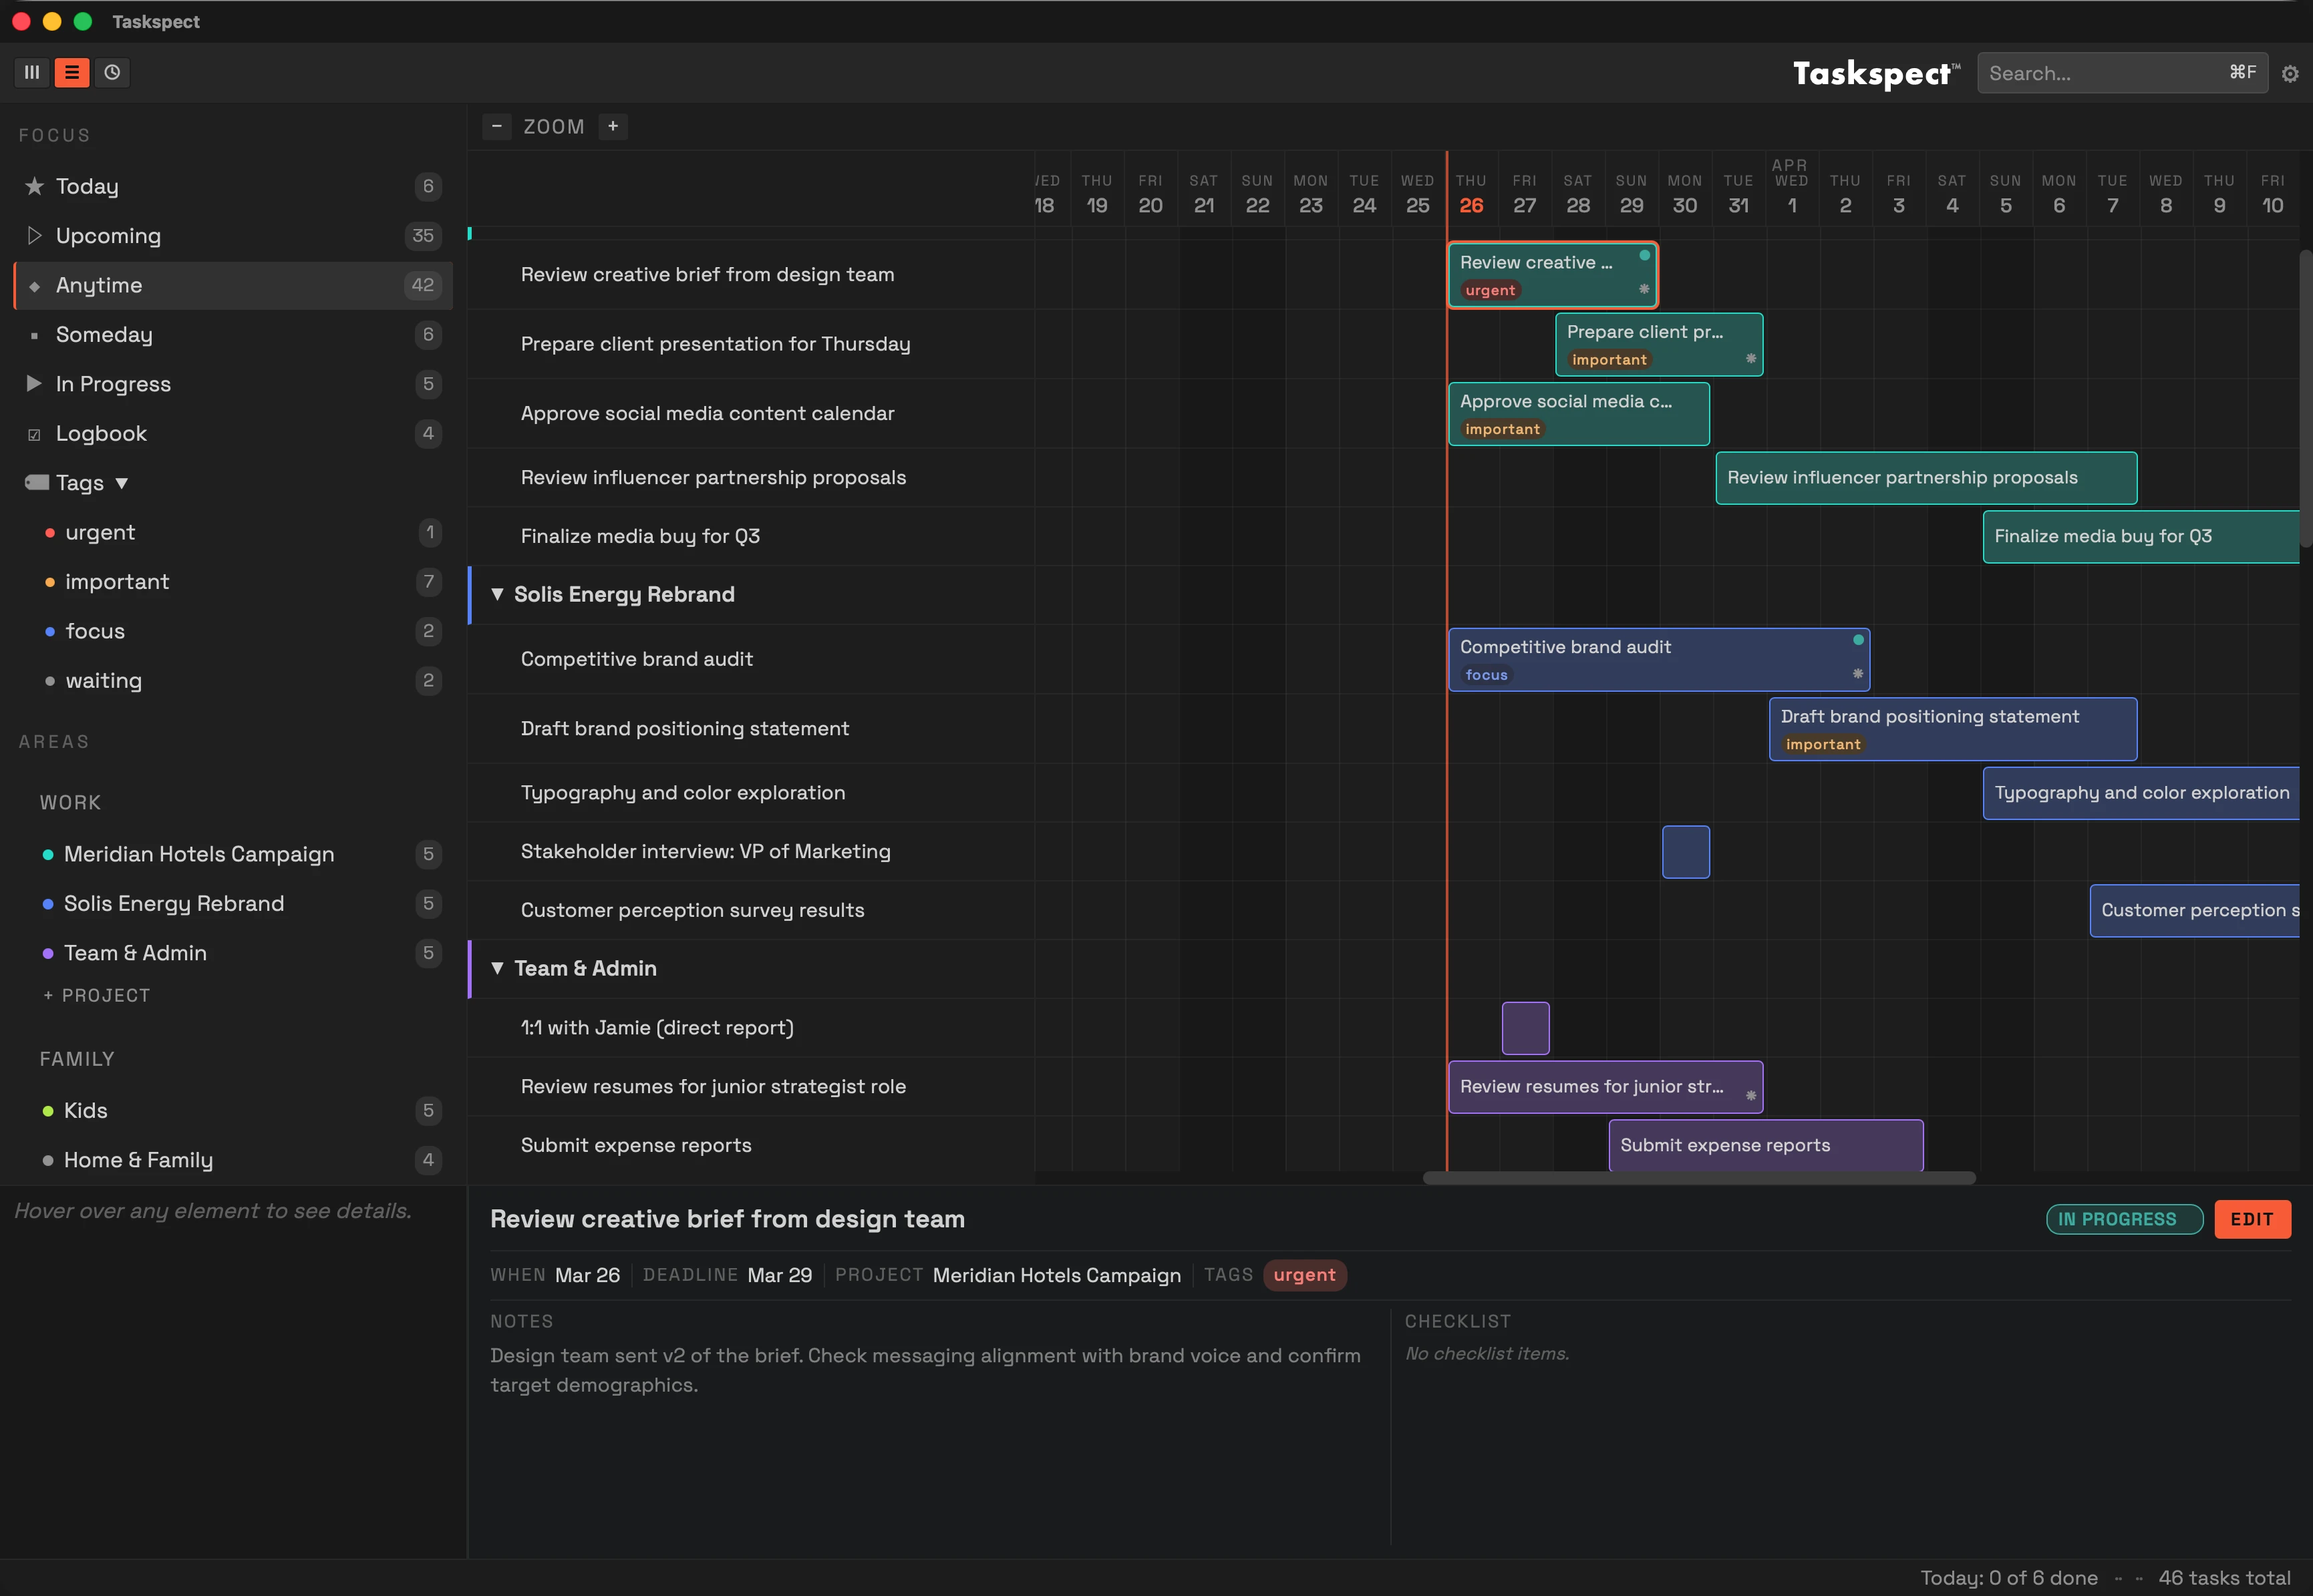Image resolution: width=2313 pixels, height=1596 pixels.
Task: Click focus tag on Competitive brand audit bar
Action: (1486, 675)
